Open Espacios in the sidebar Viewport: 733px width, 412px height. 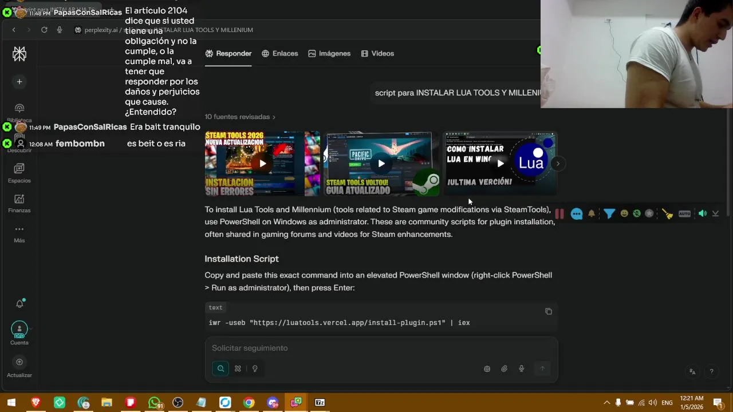[x=19, y=173]
